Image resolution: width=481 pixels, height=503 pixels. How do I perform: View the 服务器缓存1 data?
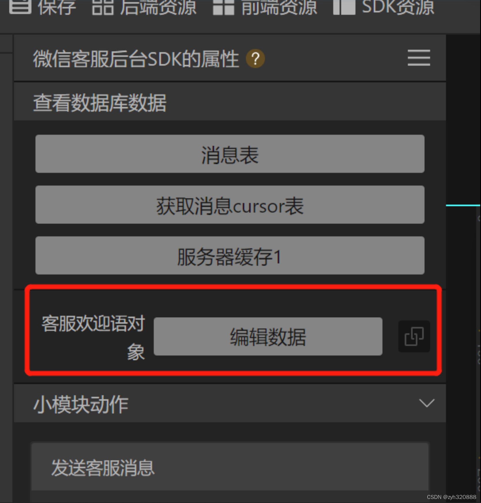click(x=230, y=255)
